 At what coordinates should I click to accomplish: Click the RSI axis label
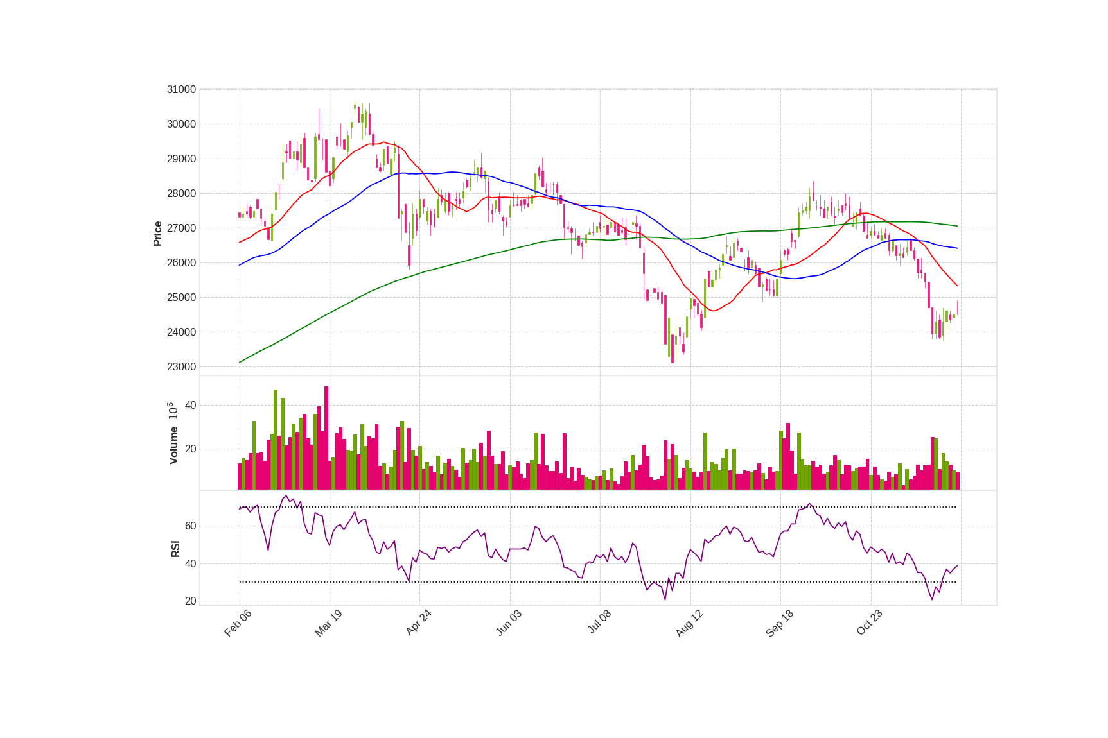click(175, 549)
